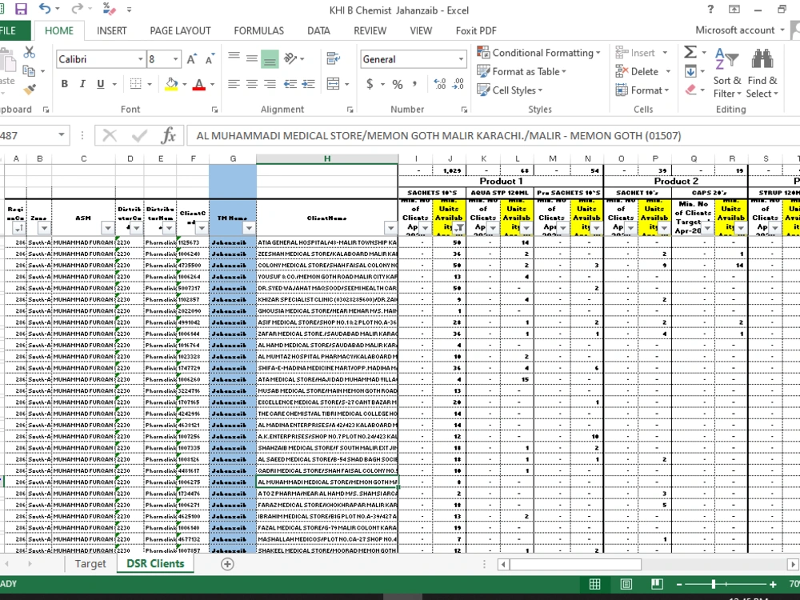
Task: Open Find & Select binoculars
Action: pyautogui.click(x=762, y=71)
